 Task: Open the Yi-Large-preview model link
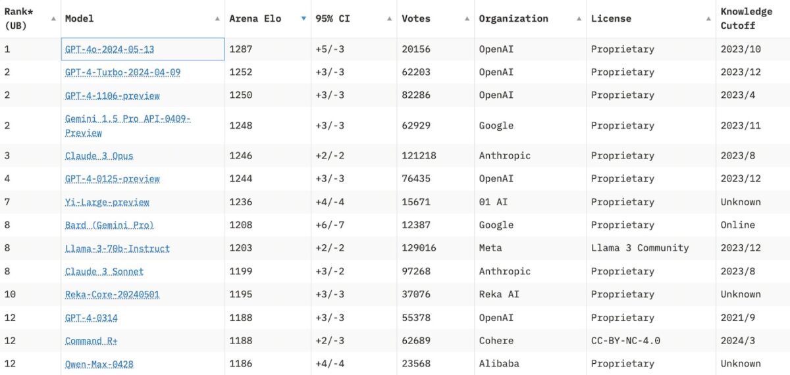click(x=107, y=202)
